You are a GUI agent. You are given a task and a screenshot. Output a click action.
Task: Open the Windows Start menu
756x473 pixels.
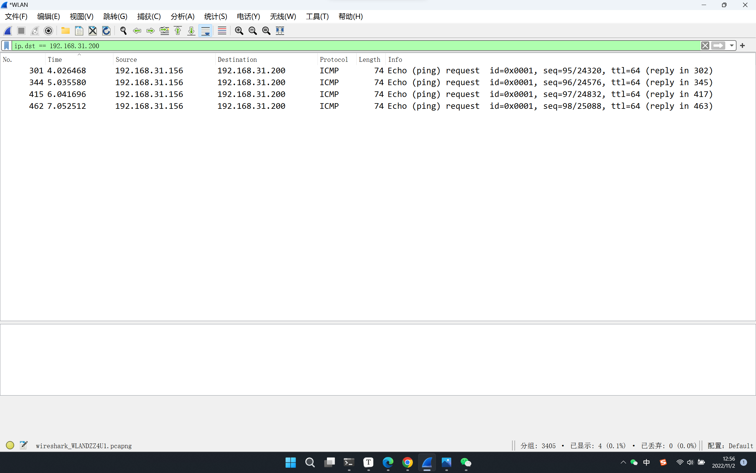(x=291, y=462)
